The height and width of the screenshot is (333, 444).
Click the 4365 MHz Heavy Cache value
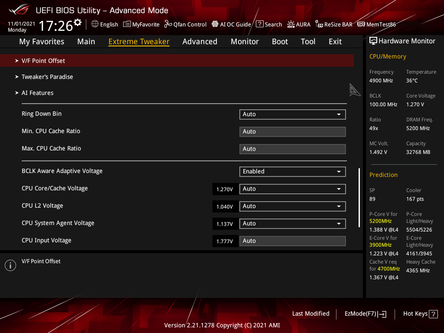(418, 271)
